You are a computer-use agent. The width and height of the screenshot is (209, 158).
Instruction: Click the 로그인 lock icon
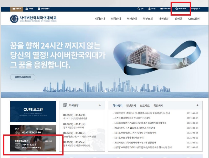[x=149, y=9]
